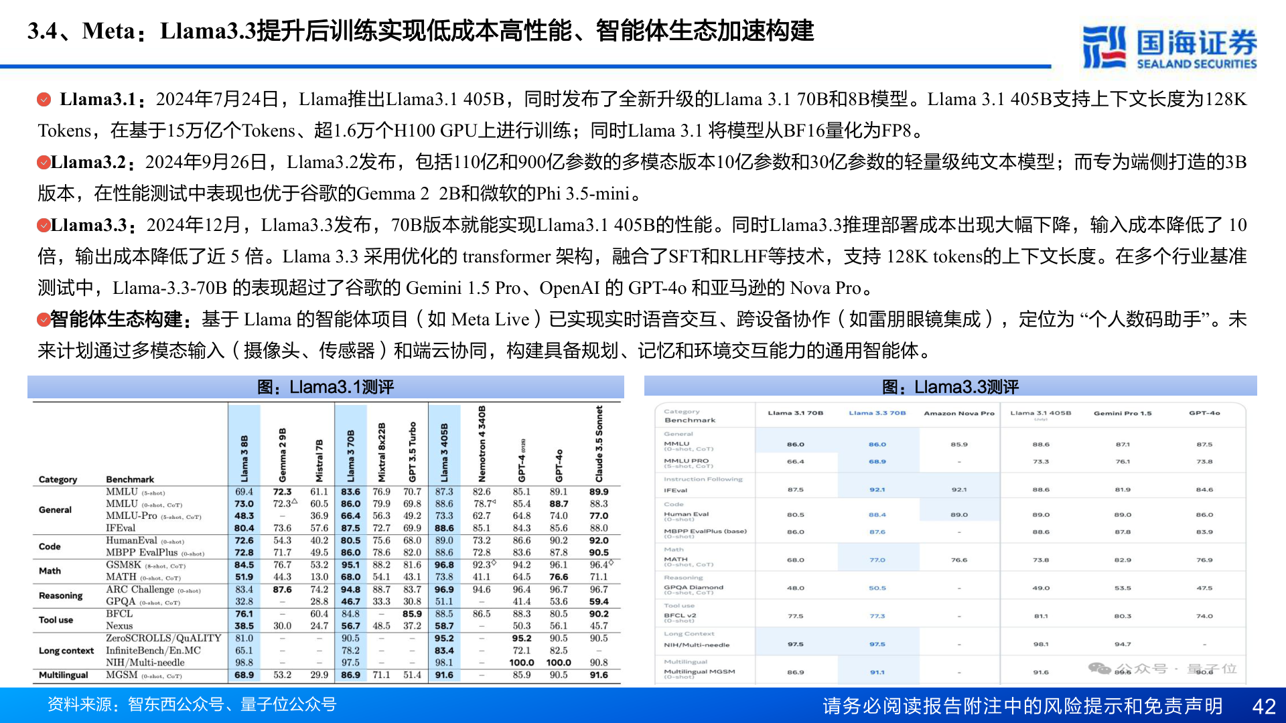Click the 'ZeroSCROLLS/QuALITY' benchmark row label
The image size is (1286, 723).
tap(163, 639)
